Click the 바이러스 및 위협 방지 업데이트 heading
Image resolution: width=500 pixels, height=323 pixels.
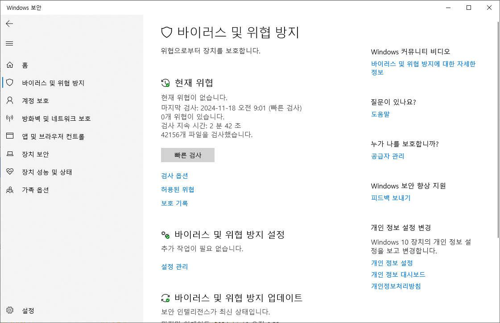[x=239, y=298]
